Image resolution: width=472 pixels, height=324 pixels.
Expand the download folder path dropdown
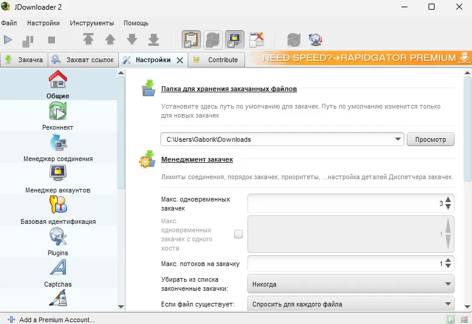[398, 139]
